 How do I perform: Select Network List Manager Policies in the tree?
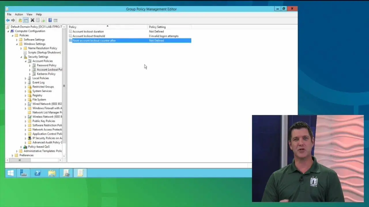tap(47, 112)
